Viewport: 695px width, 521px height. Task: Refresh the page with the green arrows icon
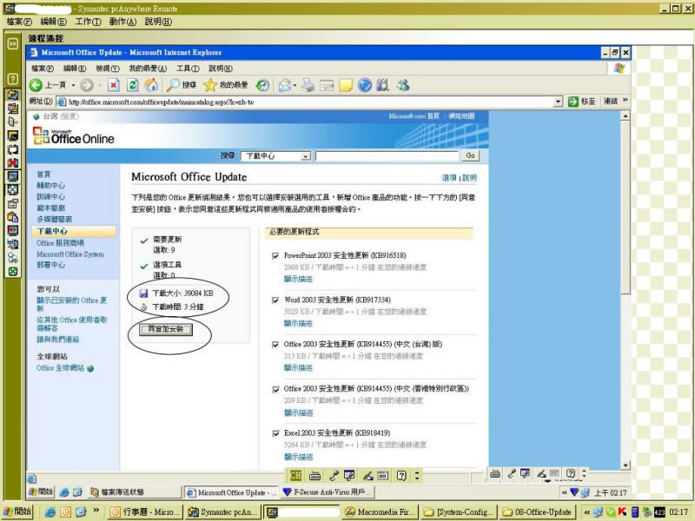(132, 85)
